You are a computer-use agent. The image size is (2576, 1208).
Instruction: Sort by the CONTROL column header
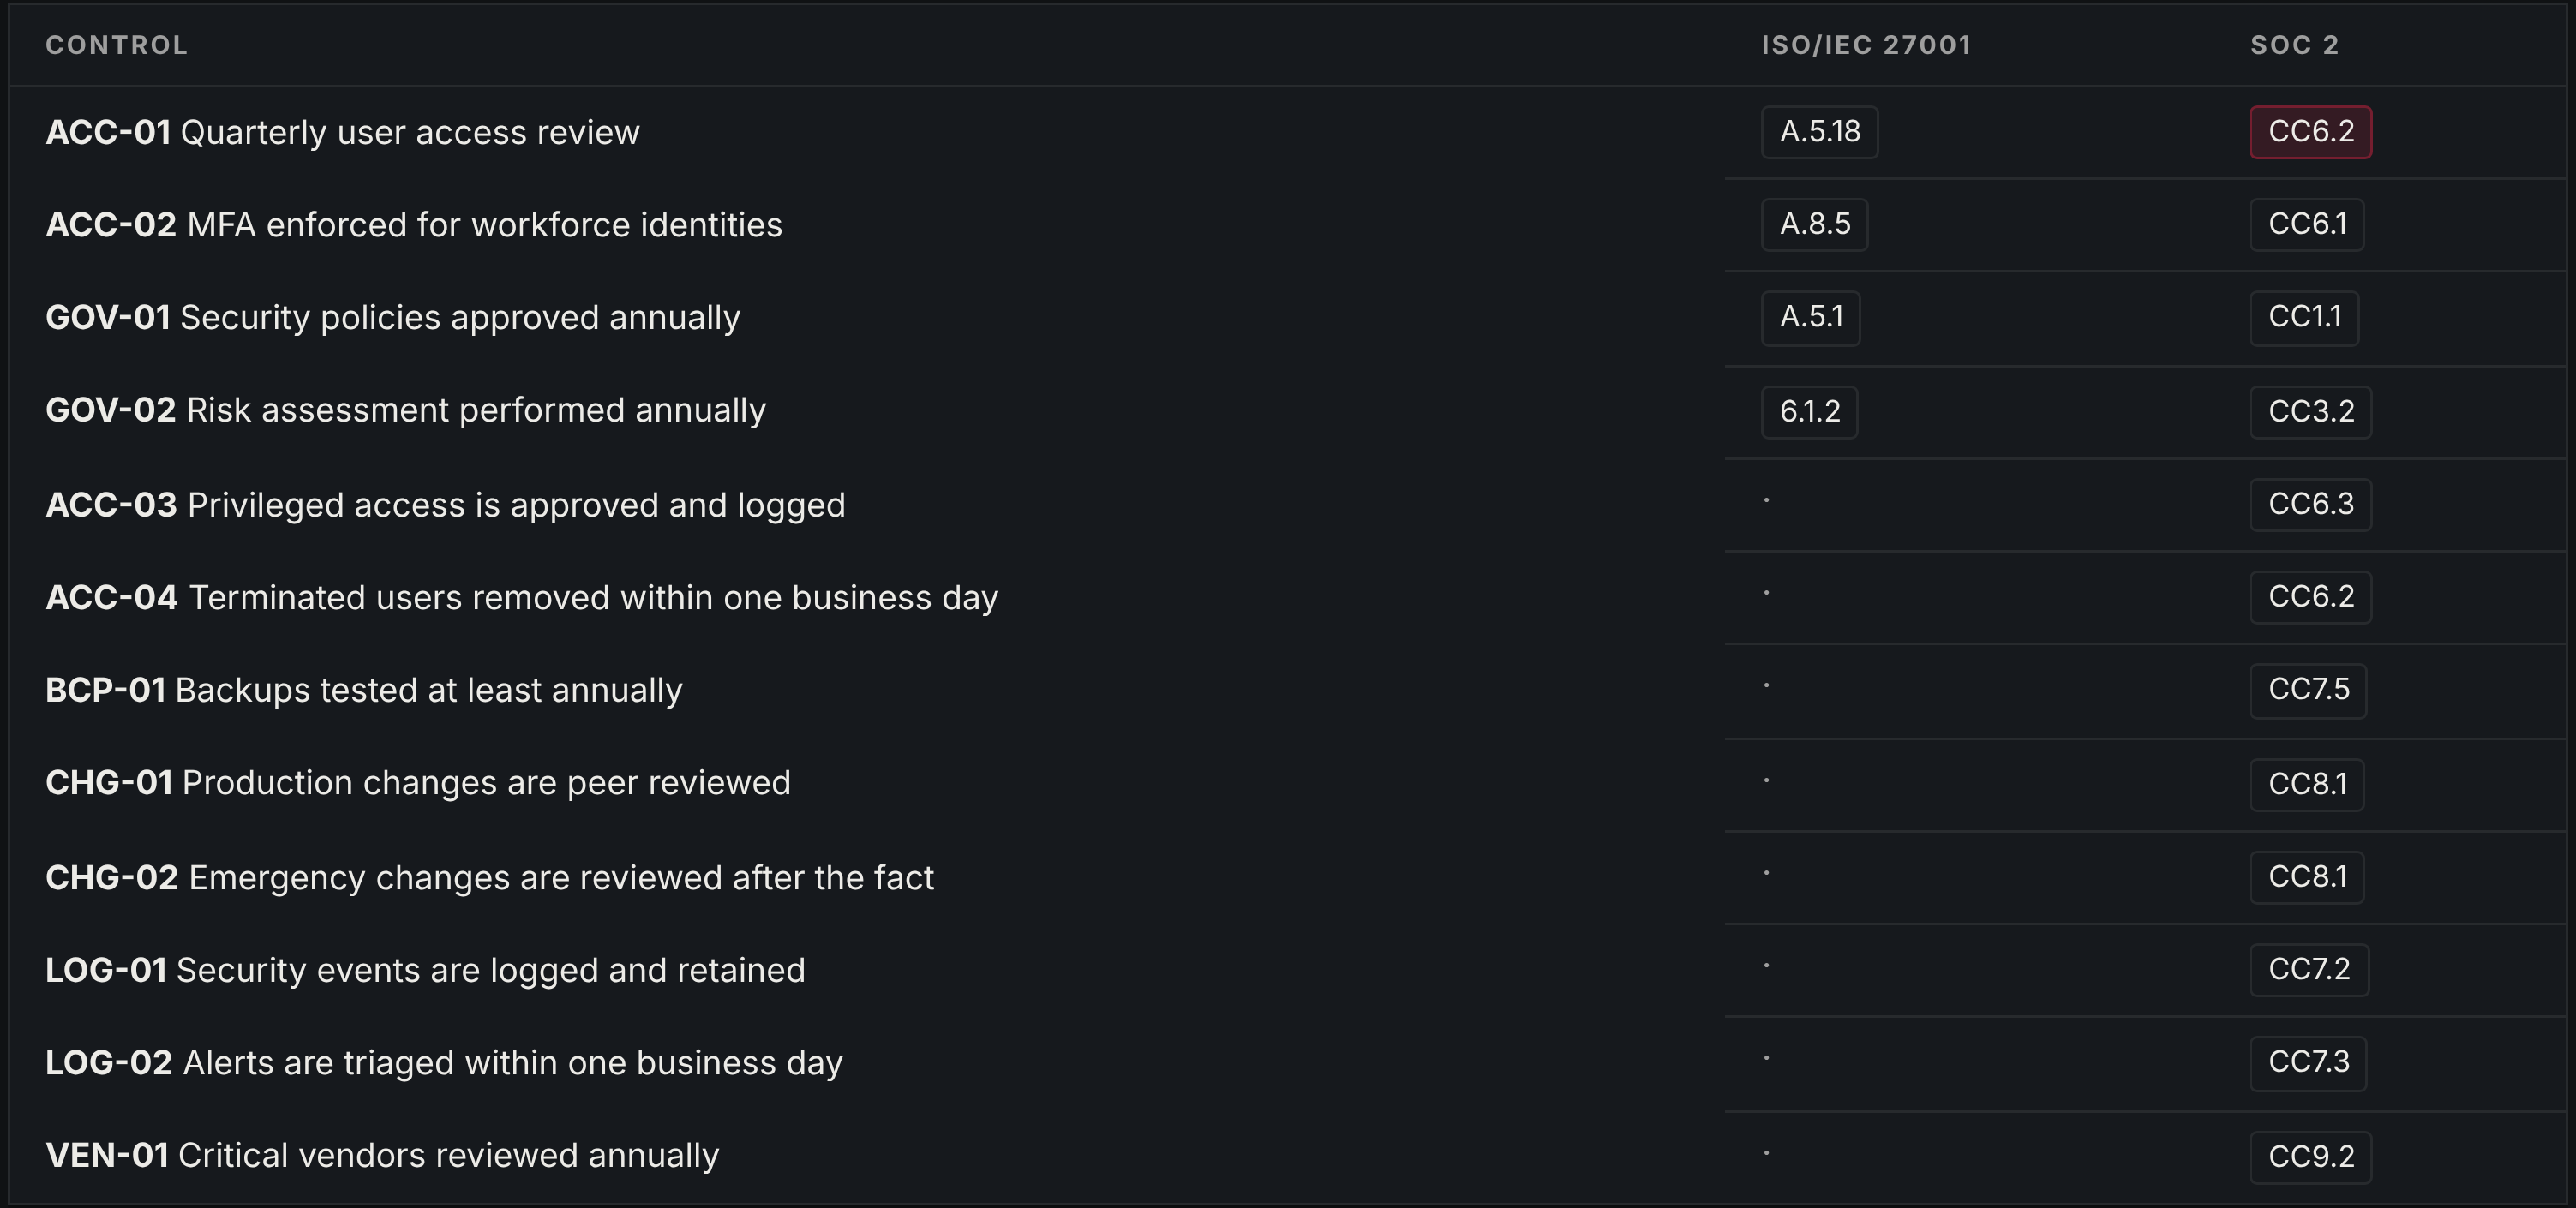[x=117, y=45]
